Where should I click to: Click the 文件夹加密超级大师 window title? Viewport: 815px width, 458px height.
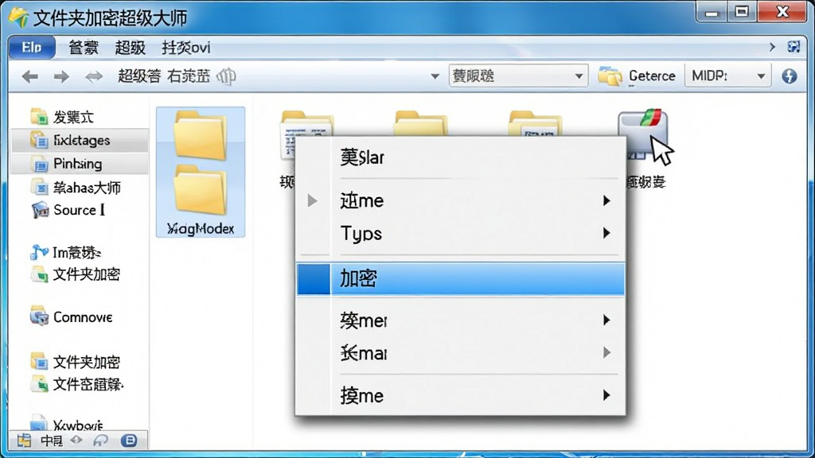(x=110, y=18)
